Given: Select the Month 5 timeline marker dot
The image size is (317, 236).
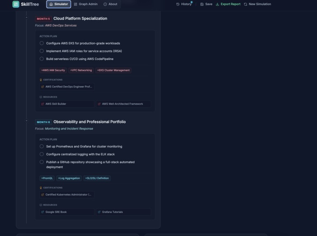Looking at the screenshot, I should click(26, 17).
